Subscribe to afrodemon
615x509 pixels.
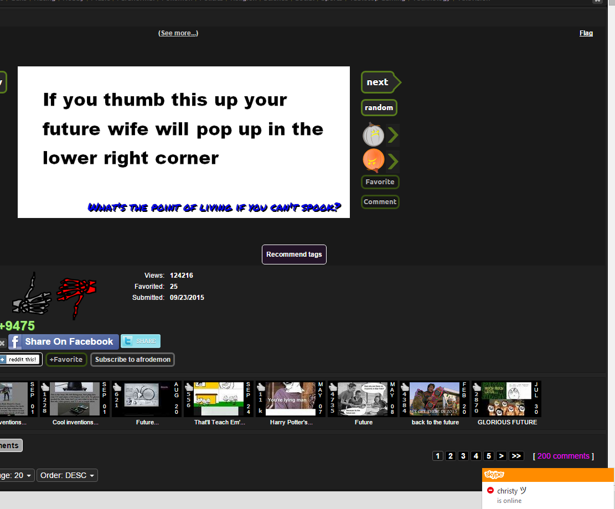pos(132,360)
